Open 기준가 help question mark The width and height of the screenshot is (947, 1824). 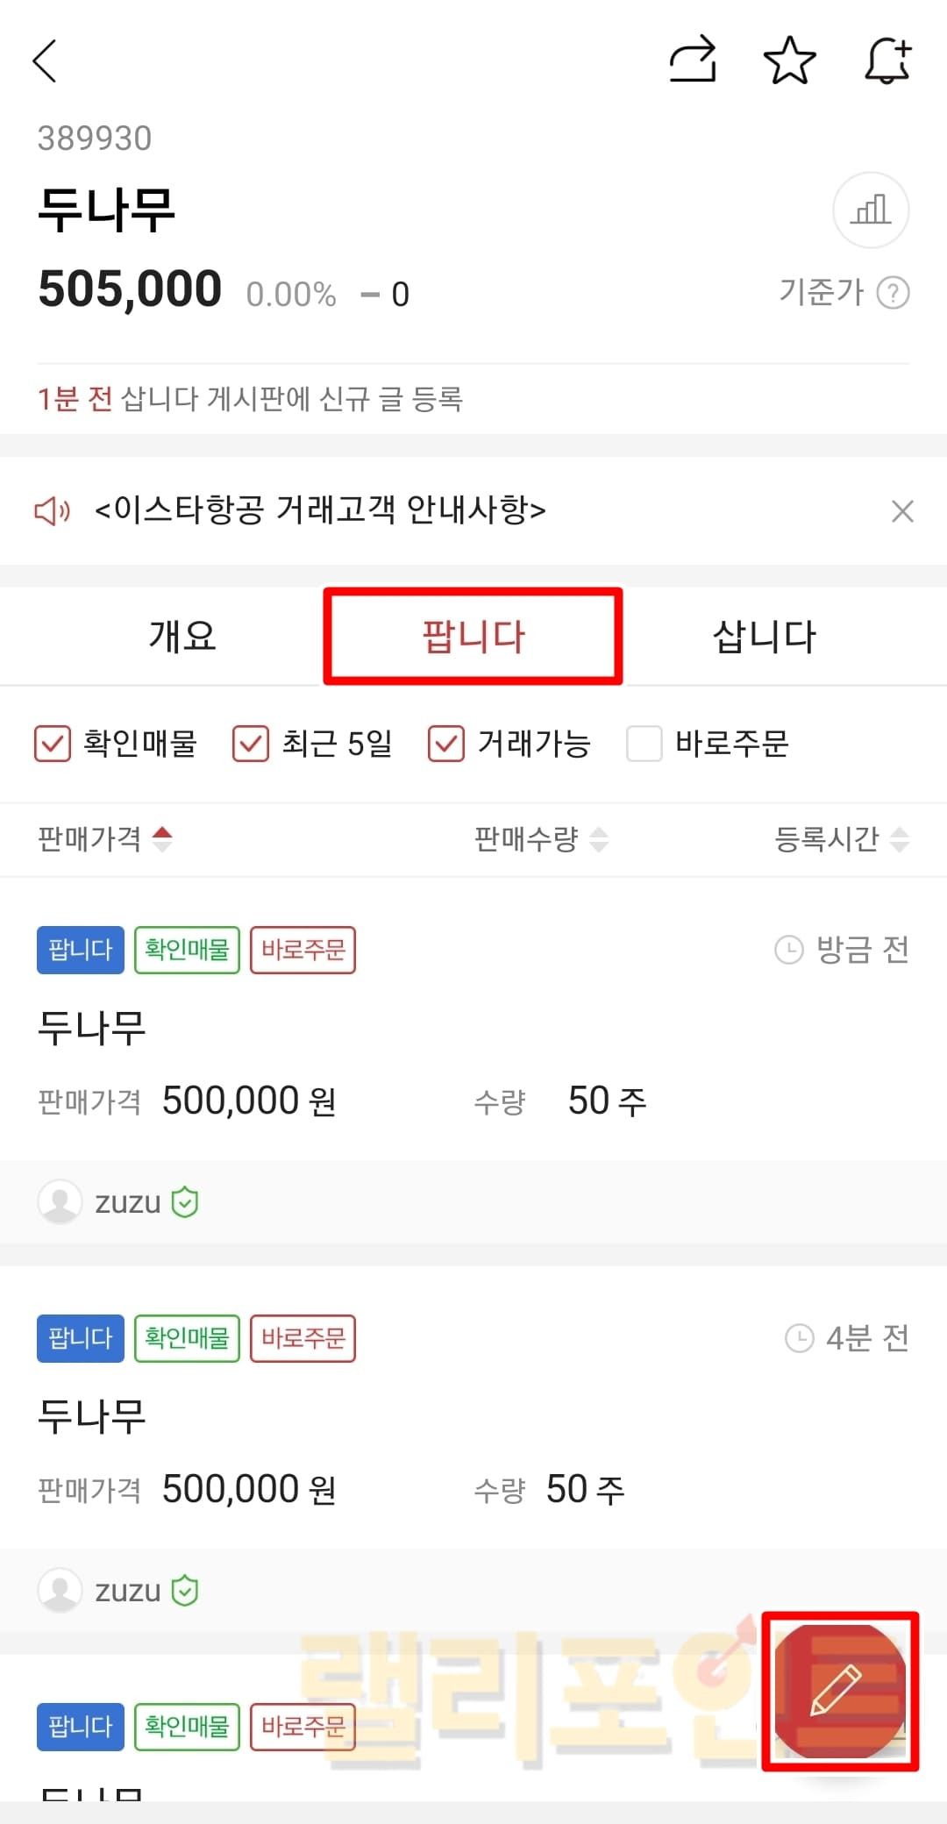[894, 293]
